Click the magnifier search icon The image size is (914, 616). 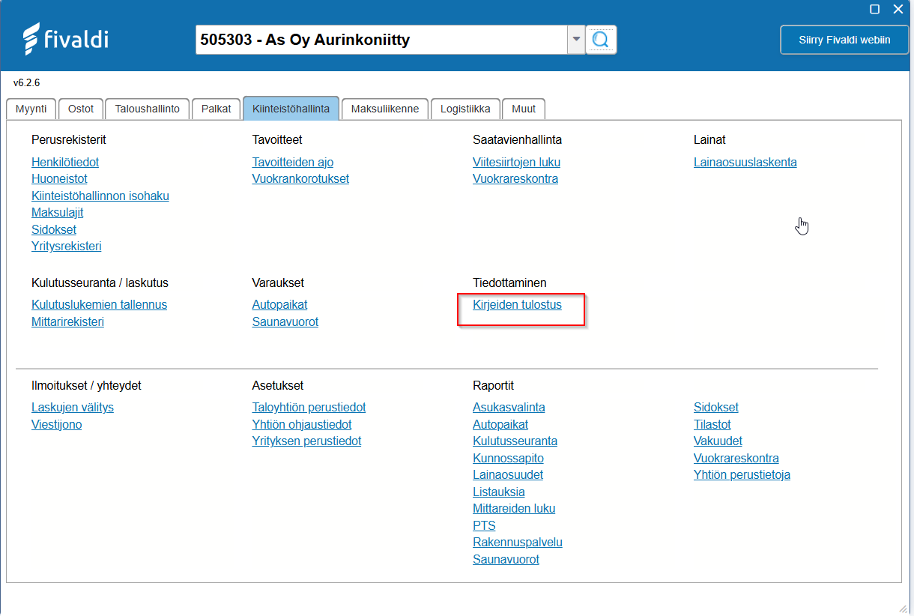point(600,39)
